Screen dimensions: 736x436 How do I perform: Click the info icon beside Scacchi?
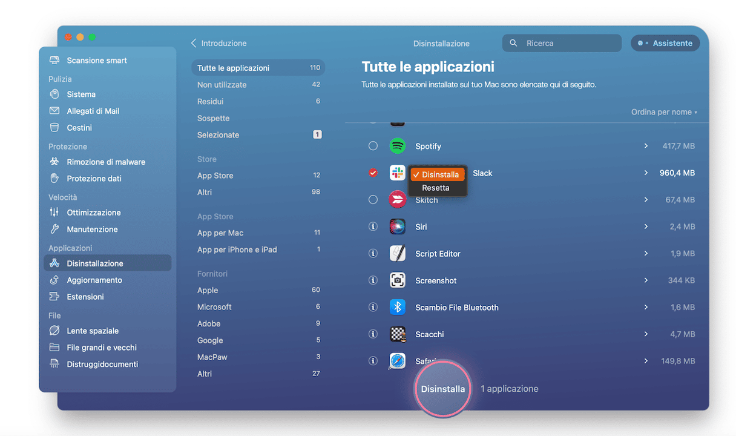click(x=373, y=334)
